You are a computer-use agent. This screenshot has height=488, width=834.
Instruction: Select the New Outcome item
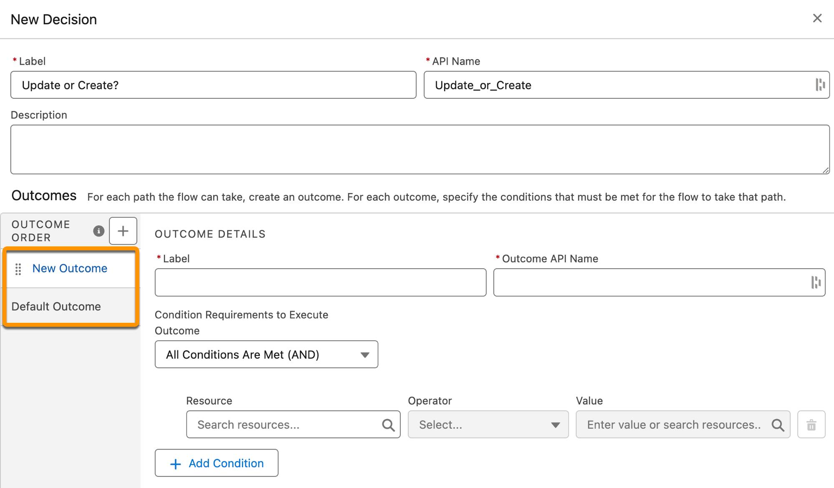pyautogui.click(x=69, y=268)
